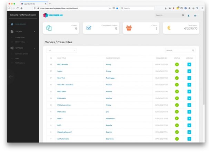Screen dimensions: 209x152
Task: Click the Settings gears icon in sidebar
Action: [12, 48]
